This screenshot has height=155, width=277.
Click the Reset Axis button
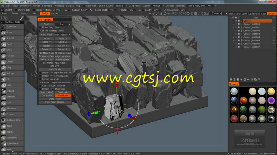pos(46,60)
